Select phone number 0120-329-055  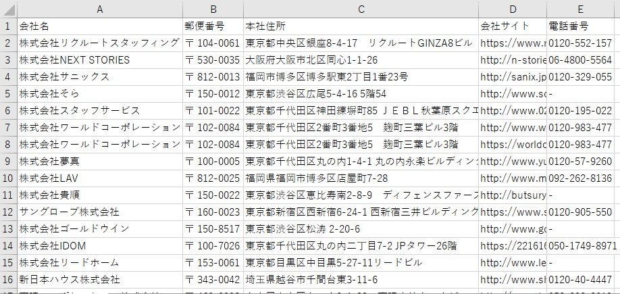point(580,77)
